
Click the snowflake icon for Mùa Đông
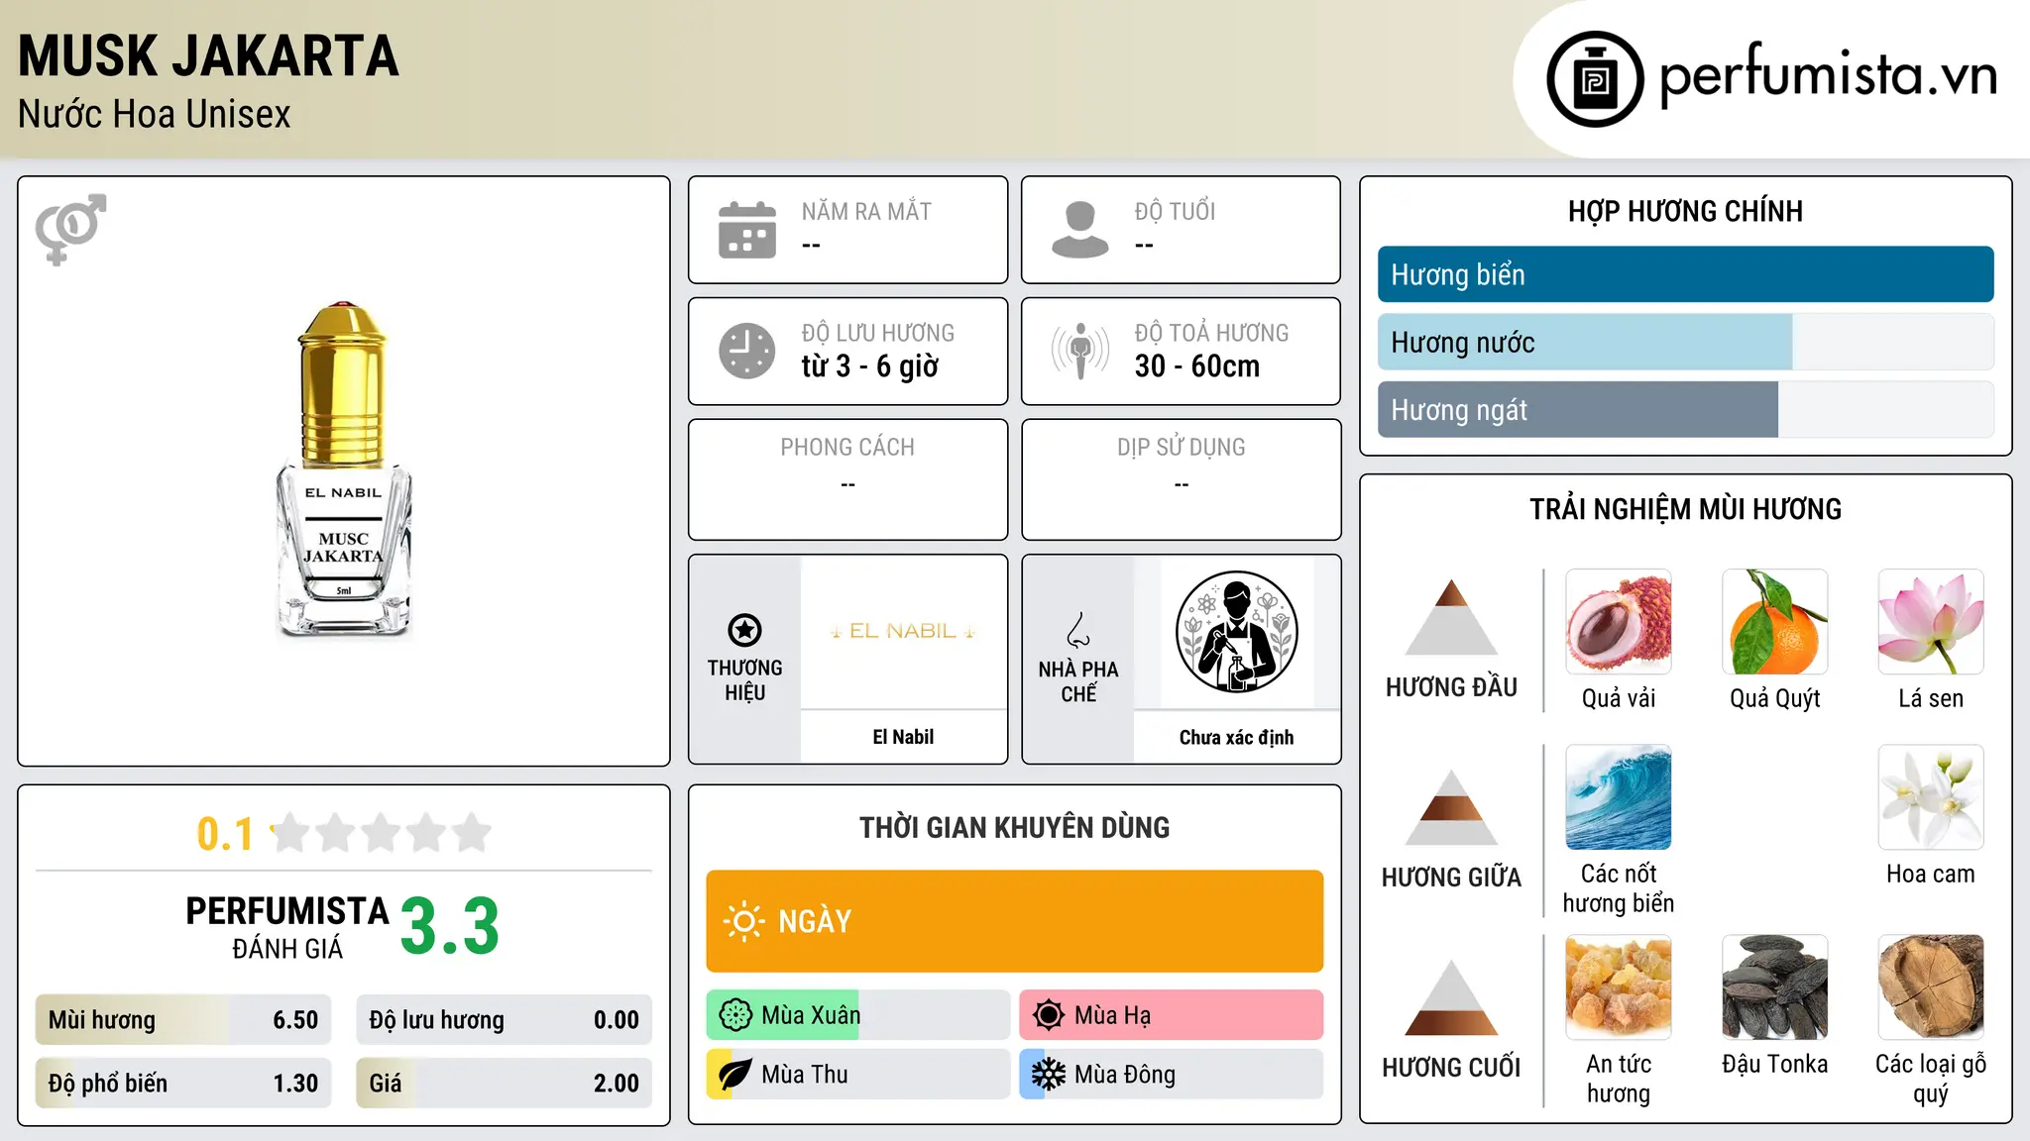click(x=1049, y=1075)
